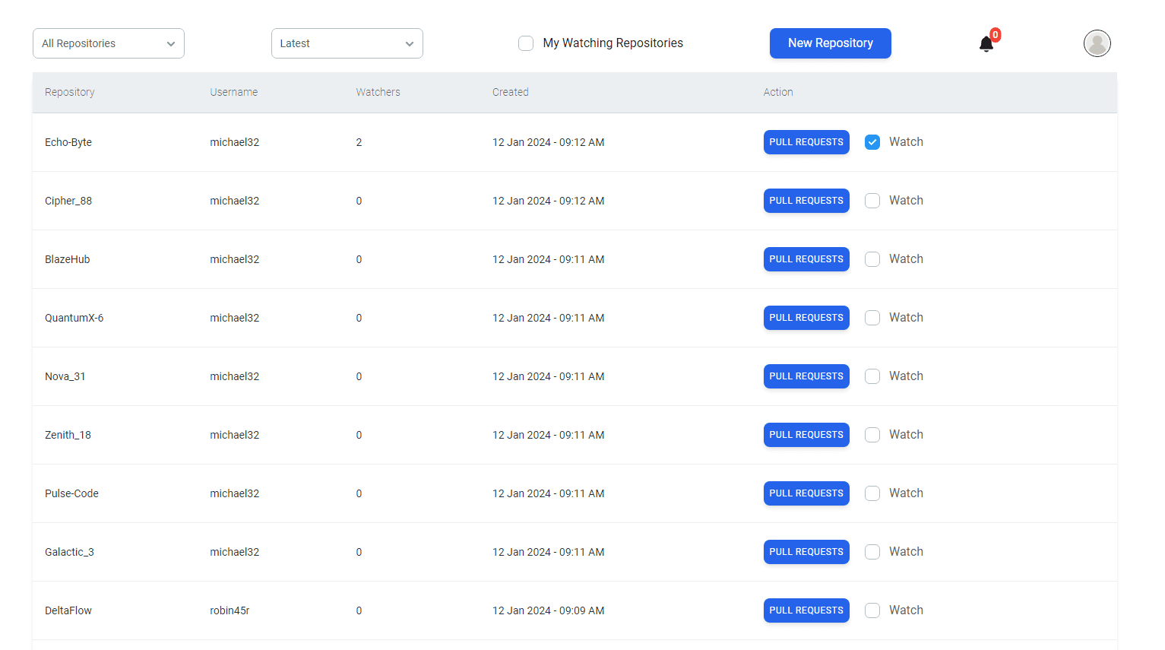1165x650 pixels.
Task: Enable Watch for DeltaFlow
Action: 872,610
